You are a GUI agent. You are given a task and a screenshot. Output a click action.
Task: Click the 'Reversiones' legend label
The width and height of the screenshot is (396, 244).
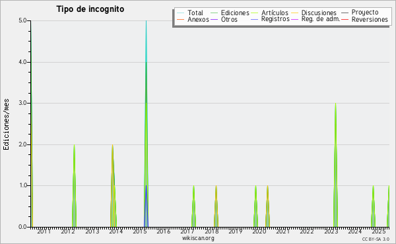[x=370, y=19]
